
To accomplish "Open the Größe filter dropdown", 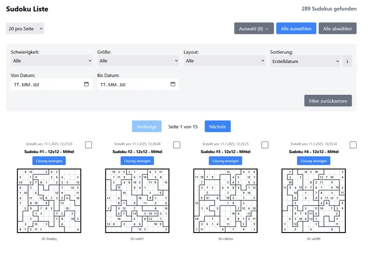I will pyautogui.click(x=138, y=60).
